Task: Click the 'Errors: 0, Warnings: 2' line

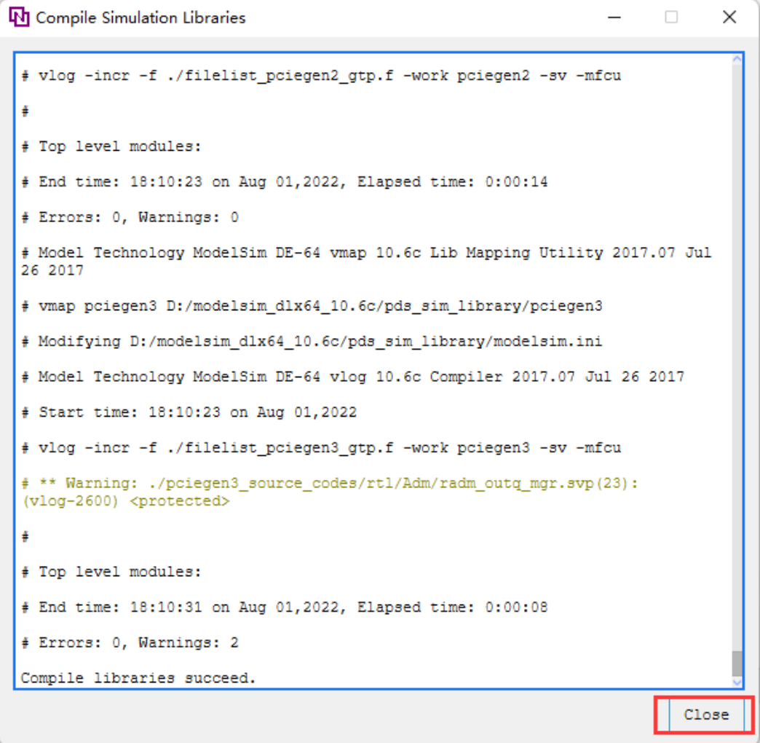Action: pyautogui.click(x=130, y=642)
